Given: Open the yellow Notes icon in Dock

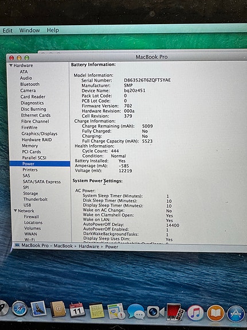Looking at the screenshot, I should point(96,310).
